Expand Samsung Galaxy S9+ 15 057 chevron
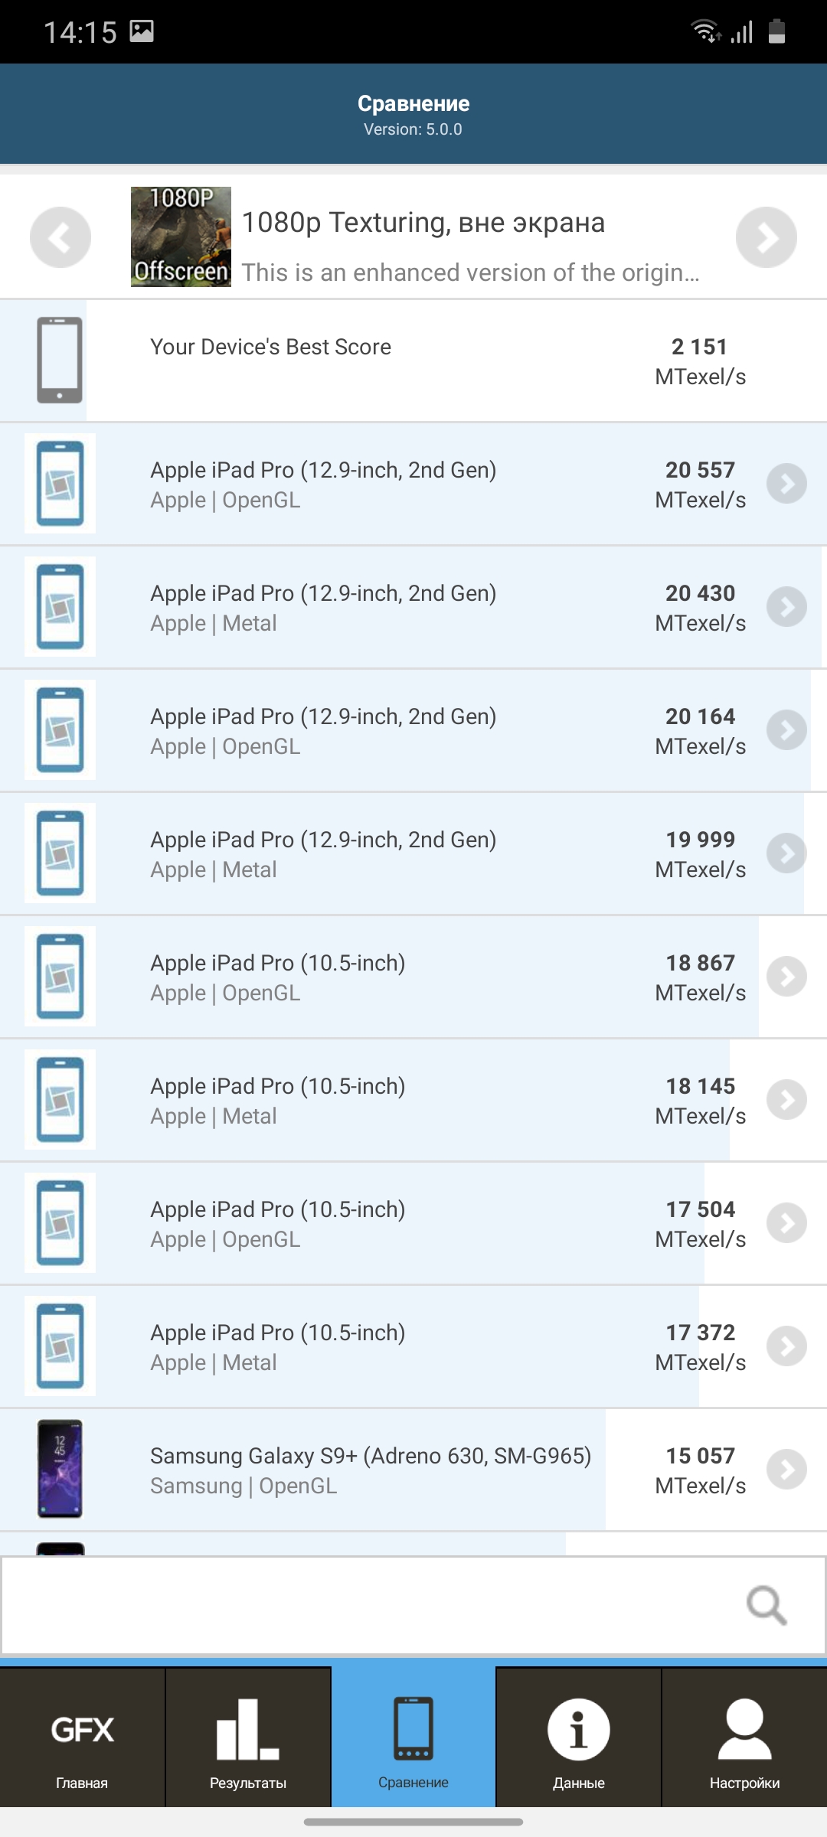Screen dimensions: 827x1837 (x=787, y=1470)
